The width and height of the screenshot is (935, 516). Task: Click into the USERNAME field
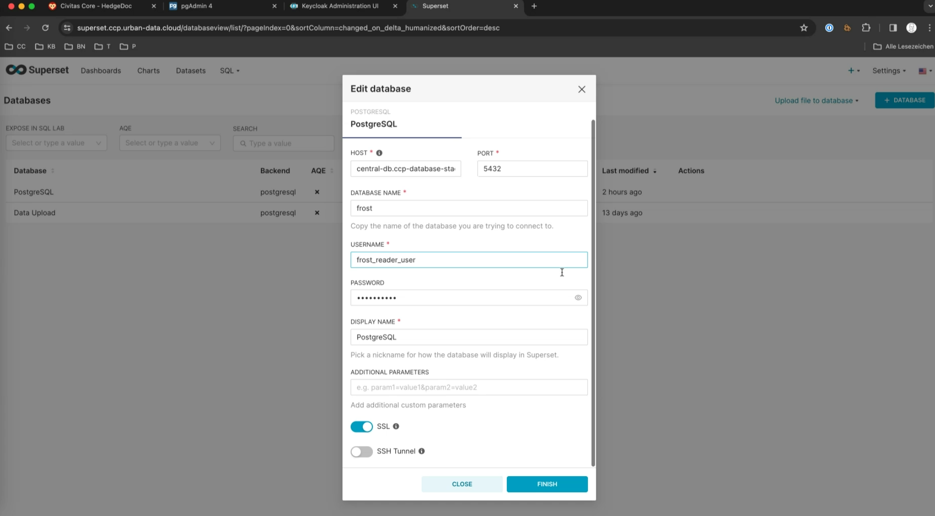pos(469,260)
